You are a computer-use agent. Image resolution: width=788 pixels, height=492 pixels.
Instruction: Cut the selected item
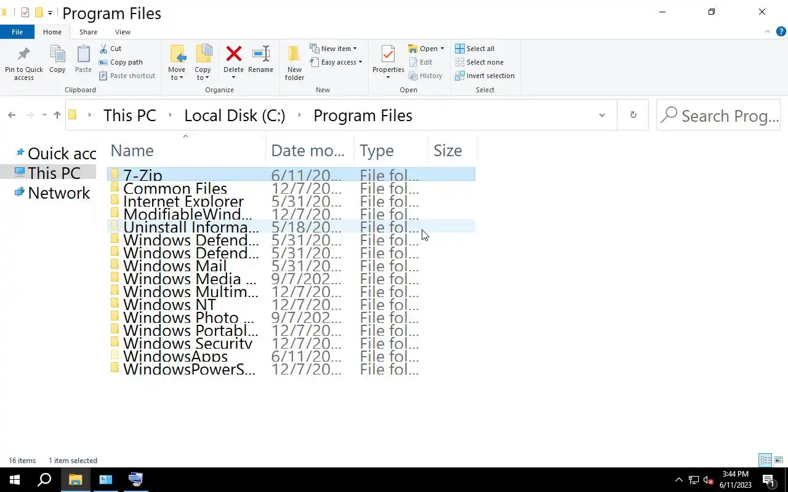111,49
